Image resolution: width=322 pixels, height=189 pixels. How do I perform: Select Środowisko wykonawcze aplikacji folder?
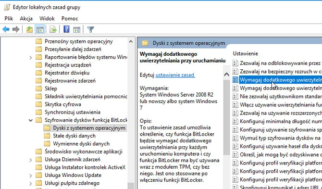click(84, 151)
